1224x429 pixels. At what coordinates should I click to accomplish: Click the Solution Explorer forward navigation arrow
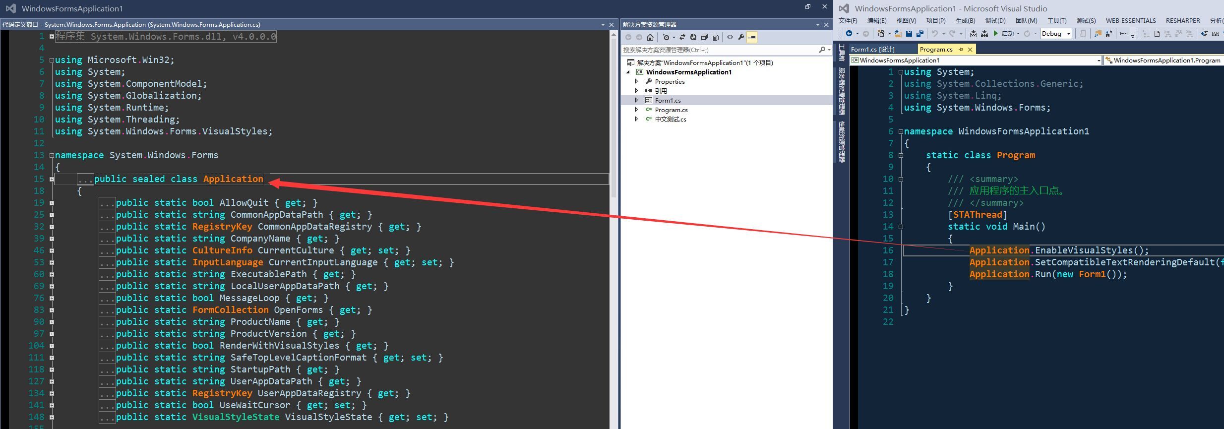click(639, 37)
